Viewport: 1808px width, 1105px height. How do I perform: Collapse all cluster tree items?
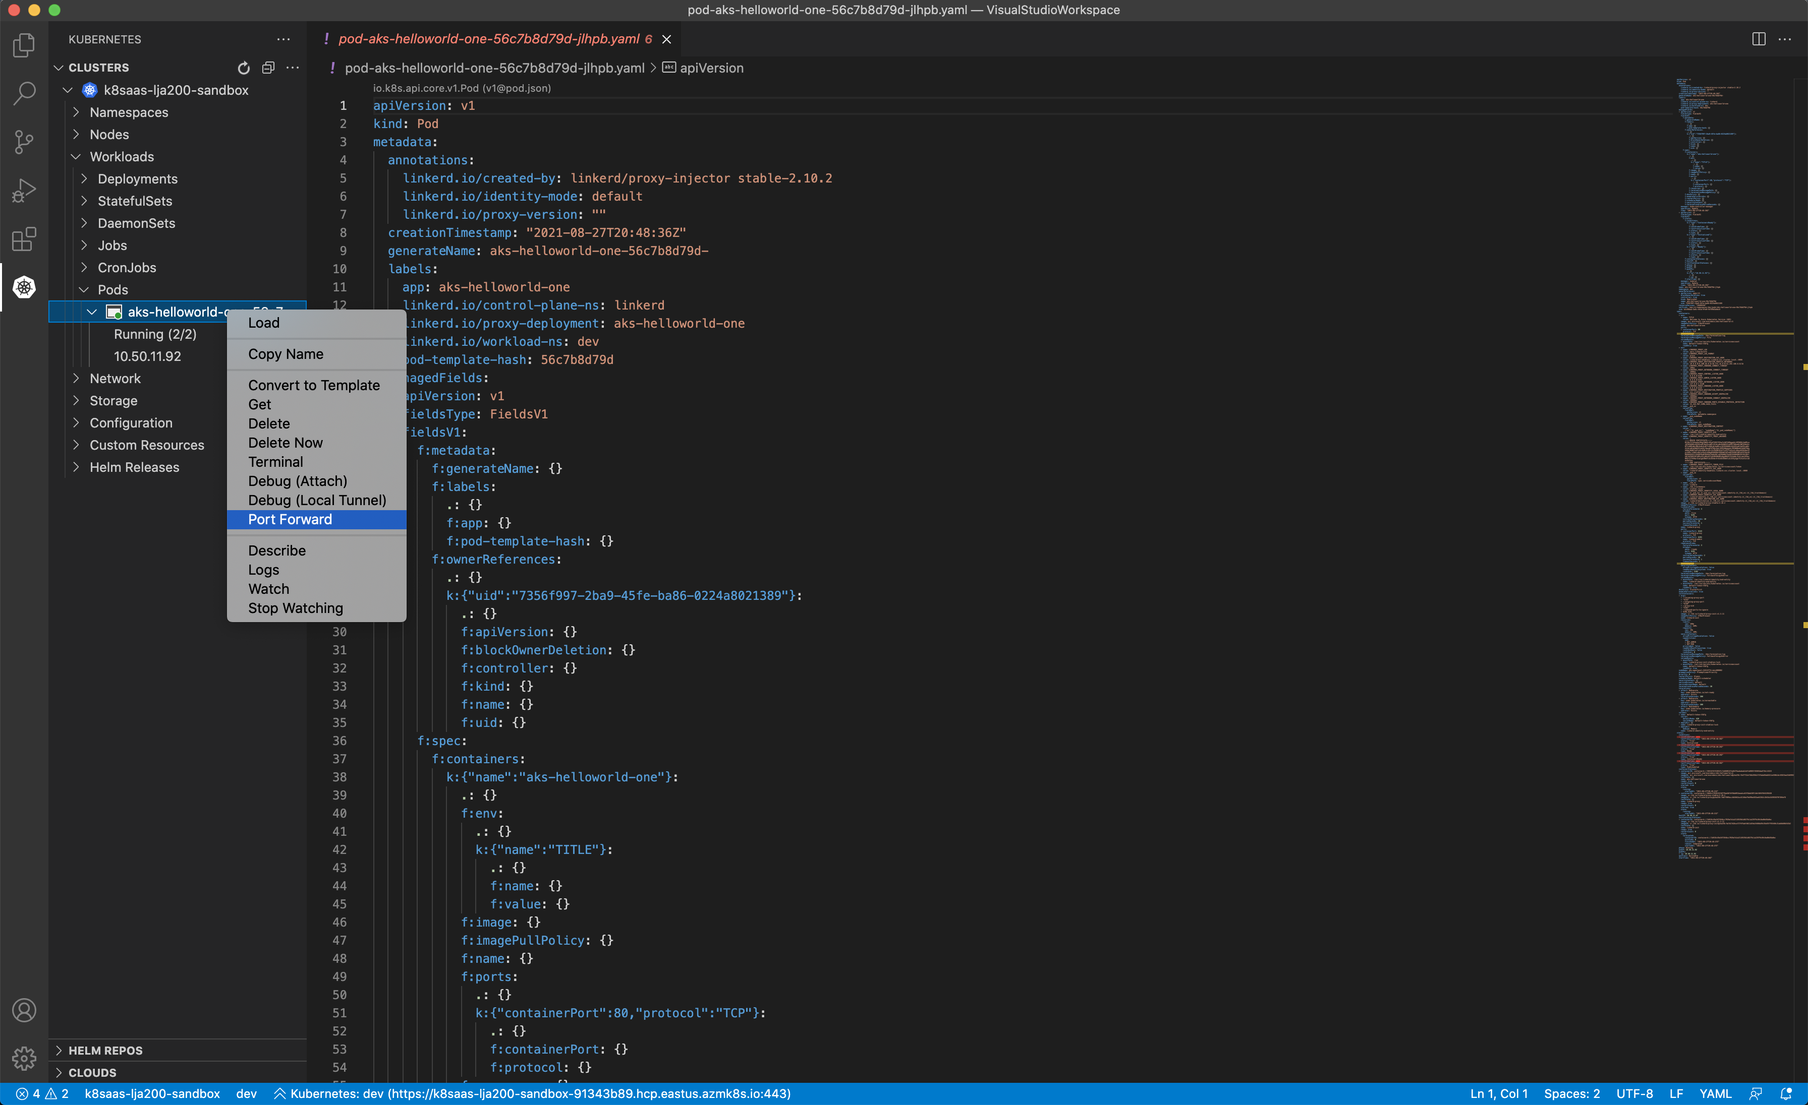pos(268,68)
